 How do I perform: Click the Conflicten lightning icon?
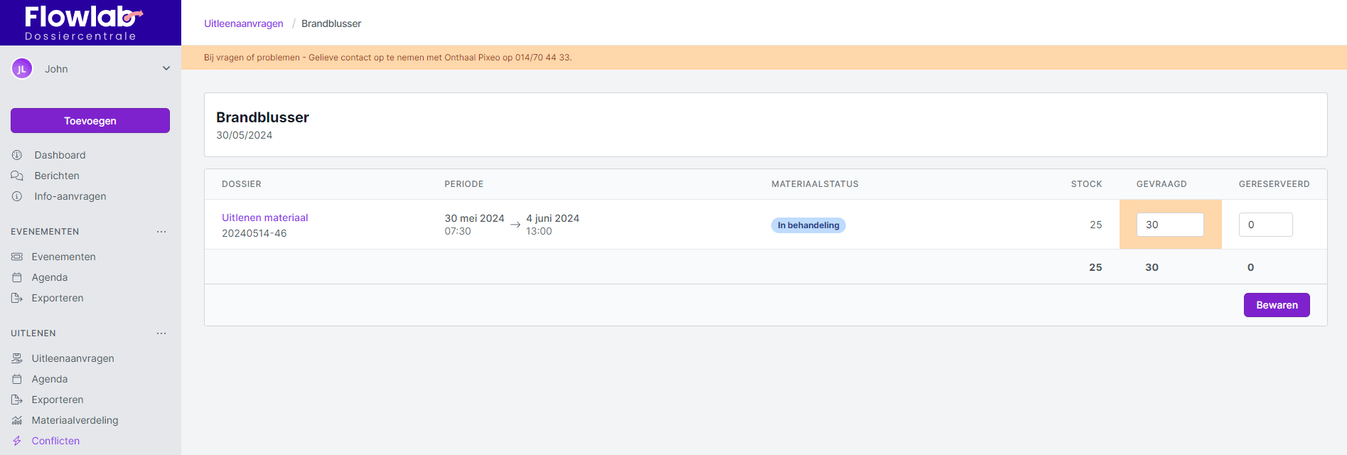click(17, 441)
